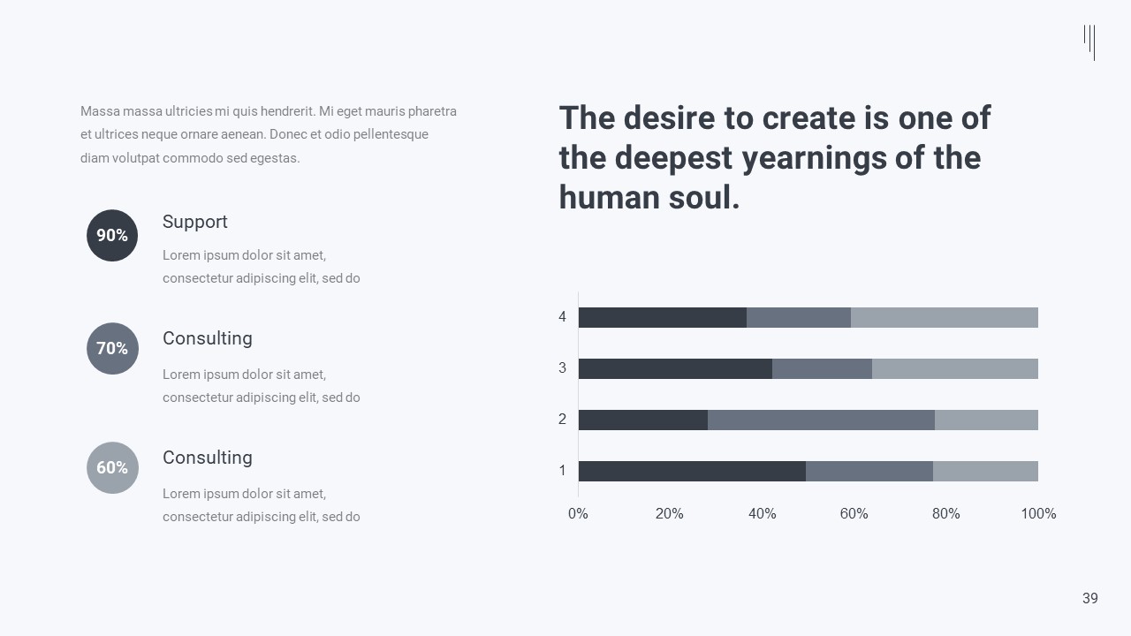Select the Consulting heading beside the 70% badge
This screenshot has width=1131, height=636.
pyautogui.click(x=207, y=338)
